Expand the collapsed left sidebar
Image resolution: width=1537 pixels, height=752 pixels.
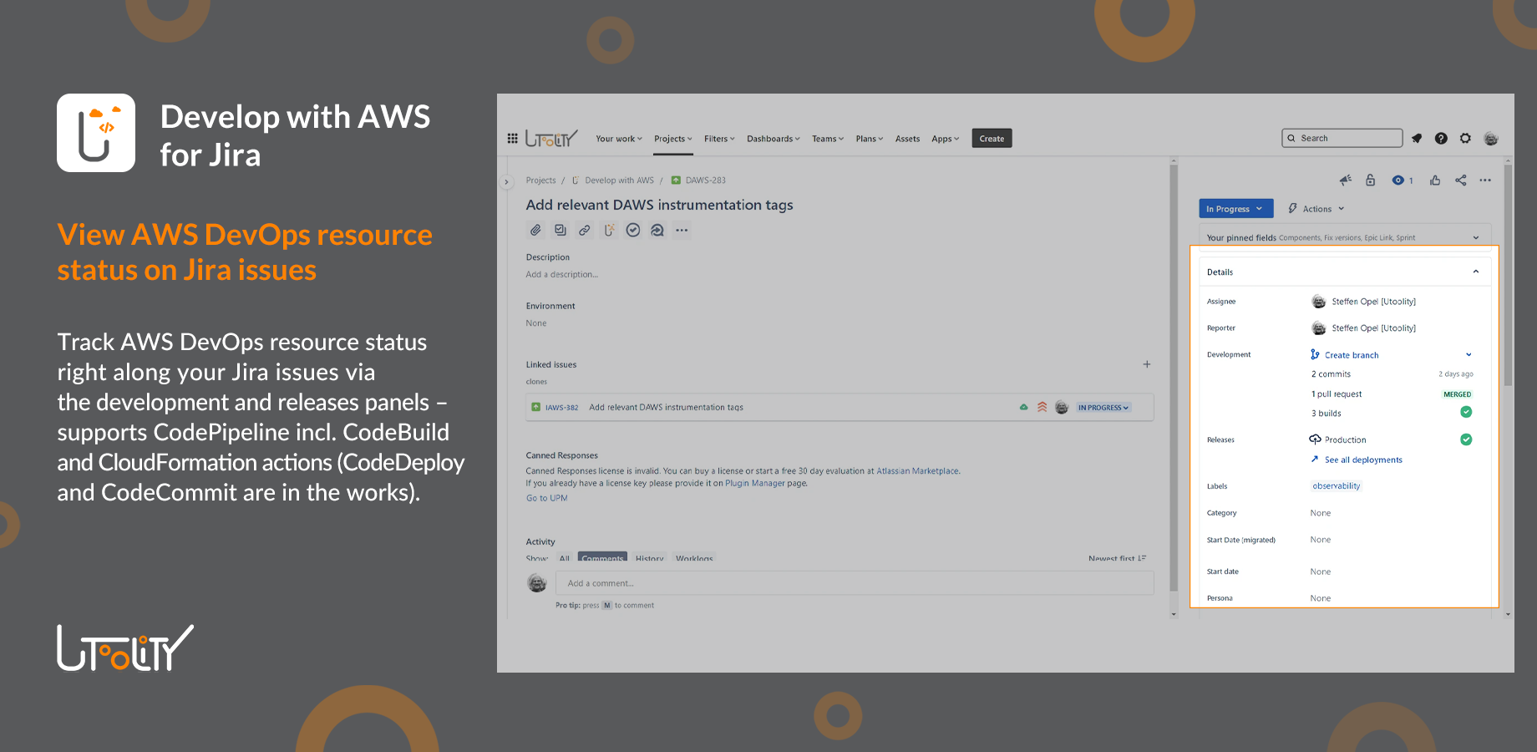point(505,181)
